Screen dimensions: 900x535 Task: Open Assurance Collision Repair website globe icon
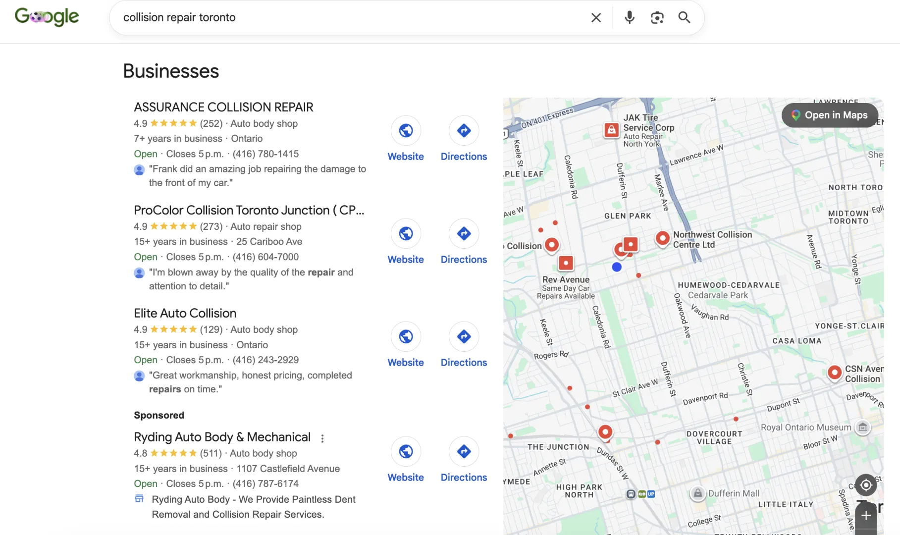[406, 130]
